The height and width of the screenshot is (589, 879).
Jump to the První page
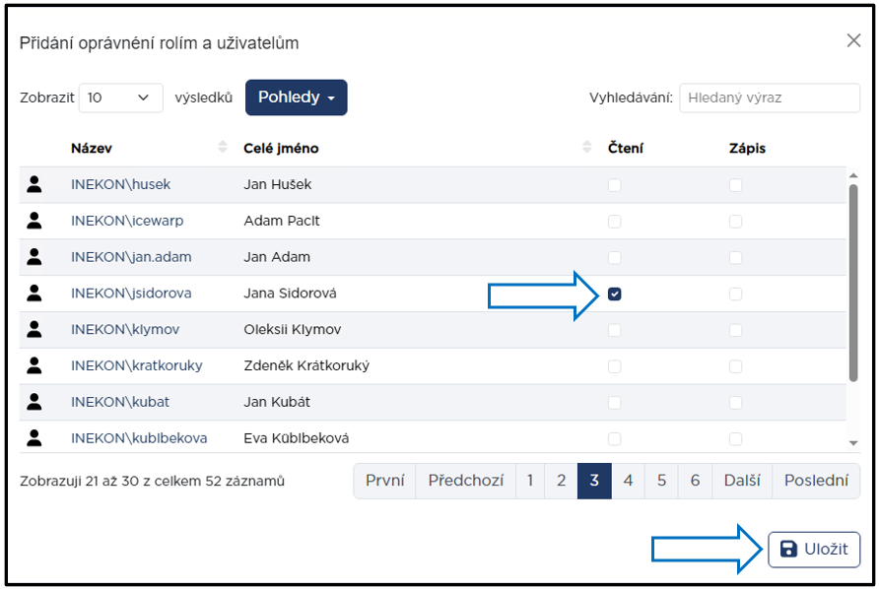pyautogui.click(x=384, y=481)
